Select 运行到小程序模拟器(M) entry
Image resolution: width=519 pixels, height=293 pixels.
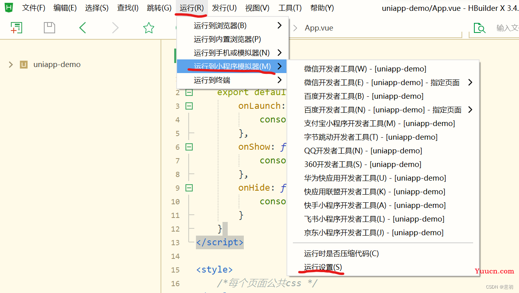coord(232,67)
